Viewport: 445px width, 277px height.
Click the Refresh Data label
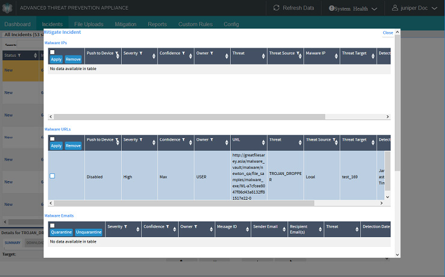pyautogui.click(x=298, y=8)
